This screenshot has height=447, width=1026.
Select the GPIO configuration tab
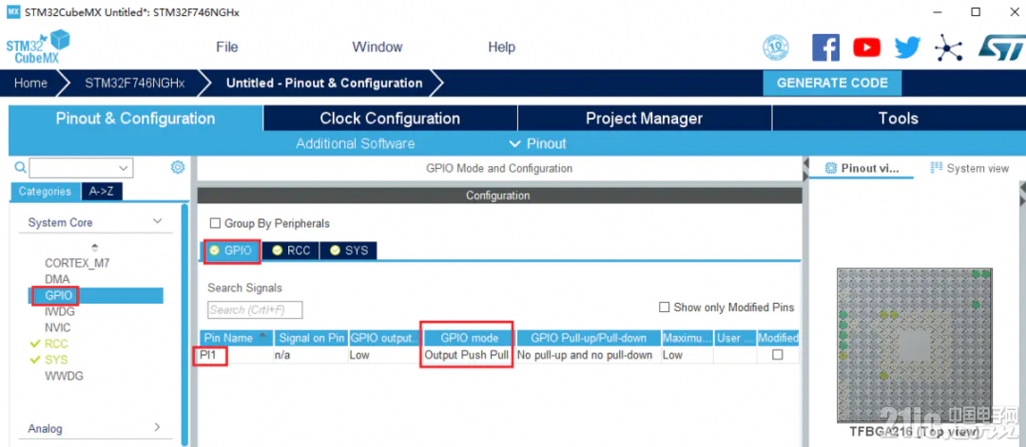232,251
